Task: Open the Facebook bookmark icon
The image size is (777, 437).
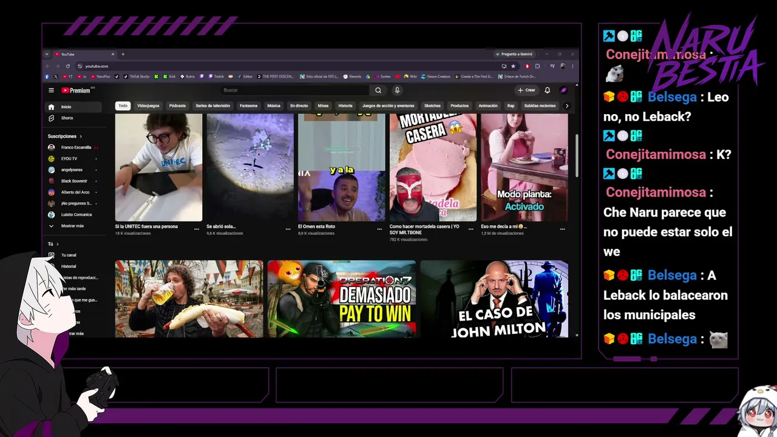Action: click(x=47, y=76)
